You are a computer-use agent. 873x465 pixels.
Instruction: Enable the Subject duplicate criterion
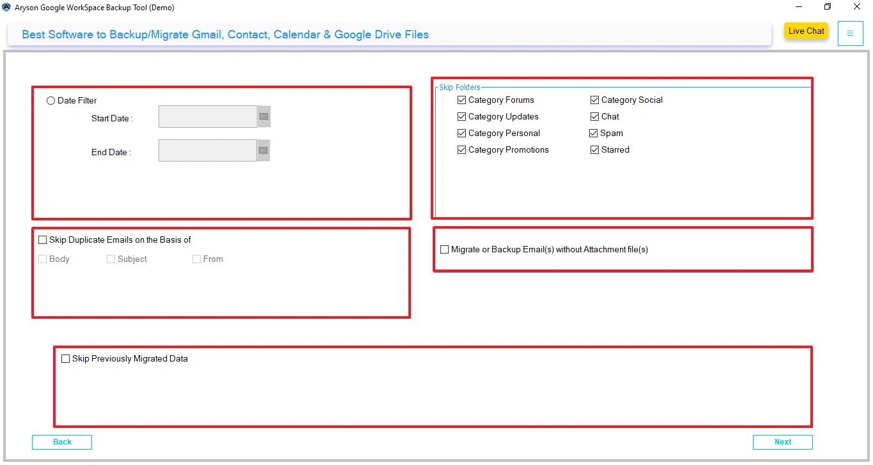point(110,259)
